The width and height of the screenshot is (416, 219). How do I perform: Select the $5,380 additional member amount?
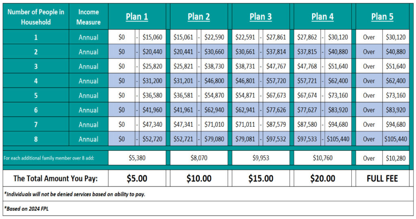(137, 158)
